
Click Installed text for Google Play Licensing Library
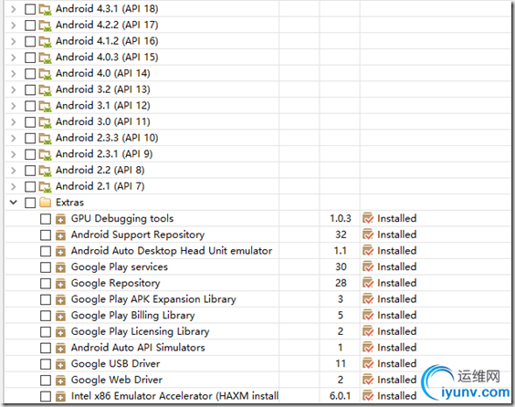[397, 331]
